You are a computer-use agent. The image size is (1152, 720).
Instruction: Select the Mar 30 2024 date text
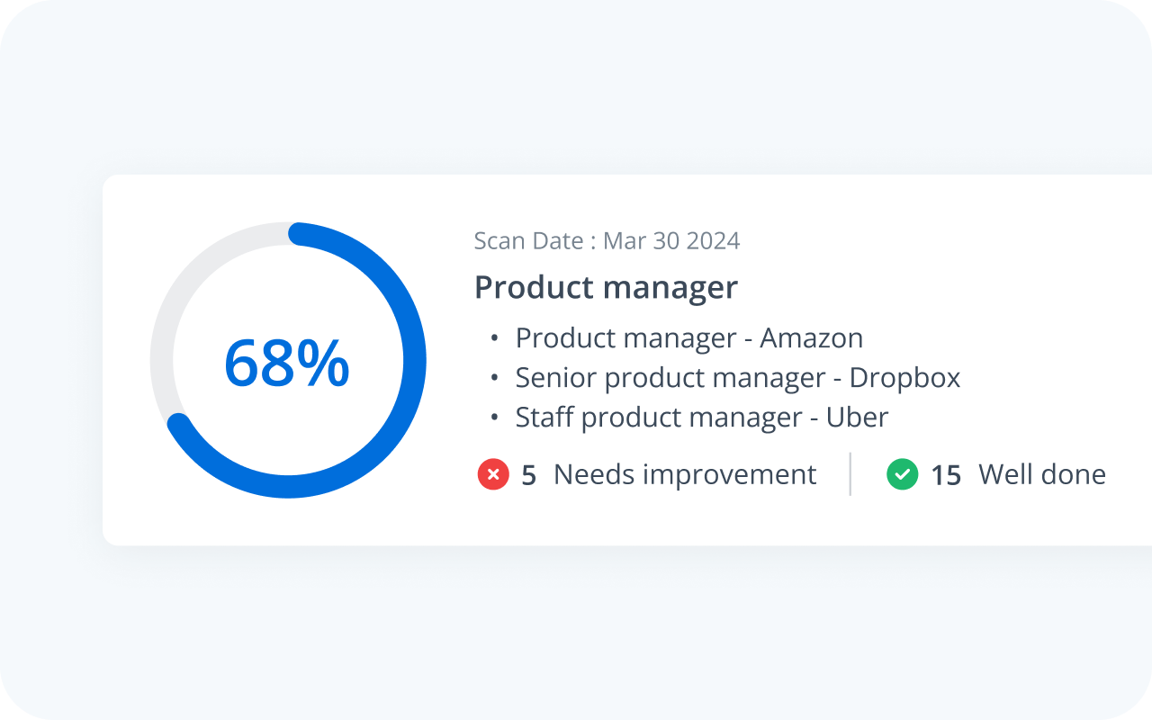[x=671, y=241]
